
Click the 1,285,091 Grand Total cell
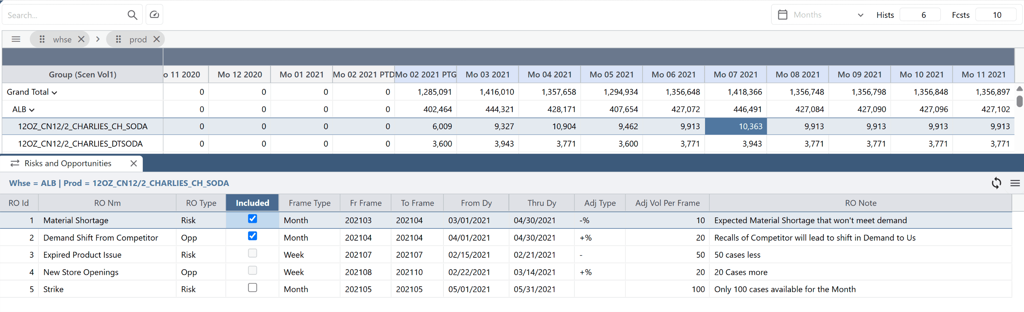[426, 92]
